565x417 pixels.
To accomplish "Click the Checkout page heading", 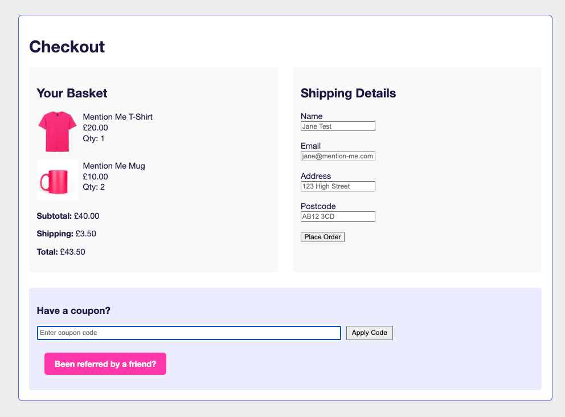I will click(67, 48).
